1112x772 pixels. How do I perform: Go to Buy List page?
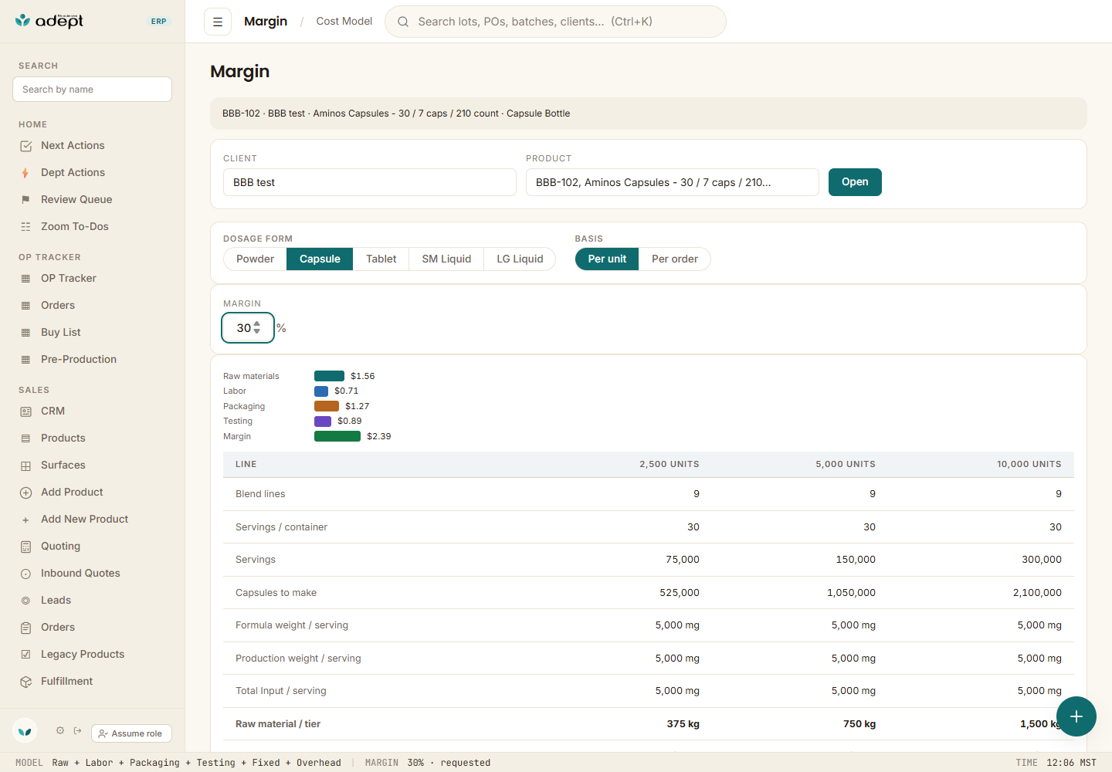[60, 332]
